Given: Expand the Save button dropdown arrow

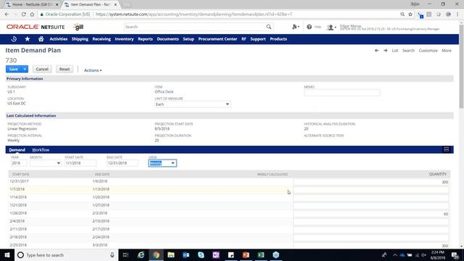Looking at the screenshot, I should tap(25, 69).
